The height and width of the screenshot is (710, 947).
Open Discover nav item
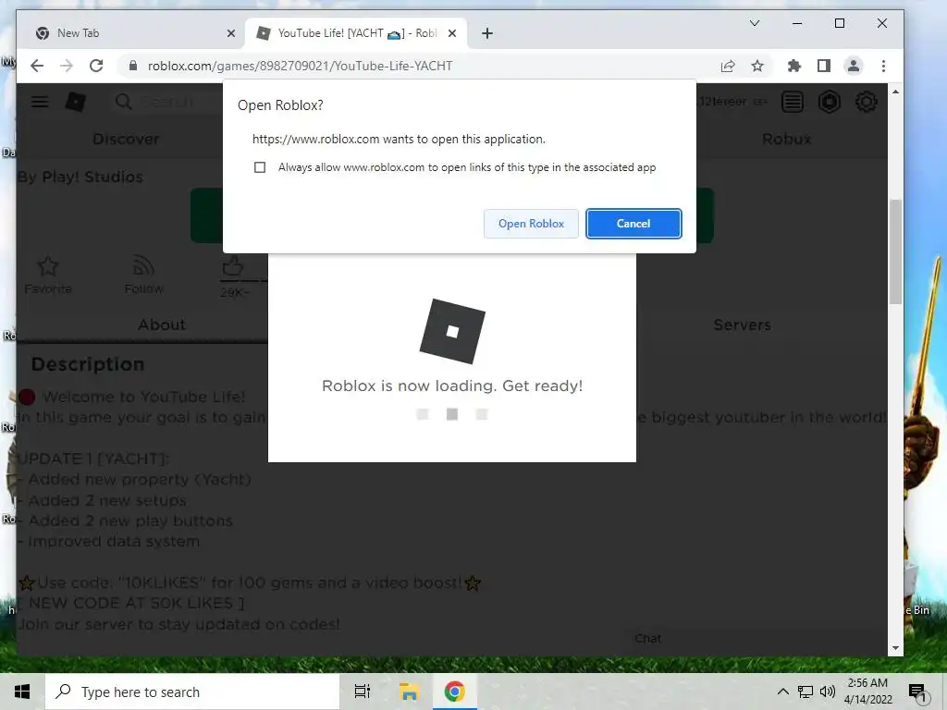point(126,139)
